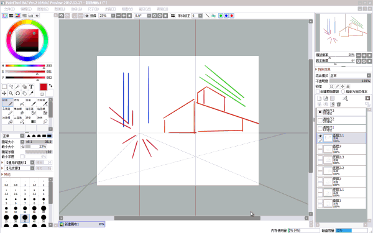Open the stabilizer level dropdown
The height and width of the screenshot is (233, 373).
(200, 16)
